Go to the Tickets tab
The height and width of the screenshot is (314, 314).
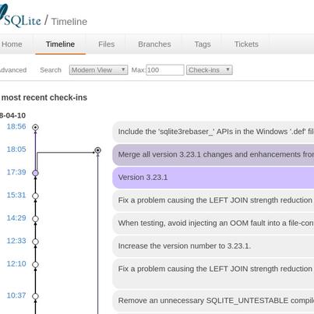point(246,44)
